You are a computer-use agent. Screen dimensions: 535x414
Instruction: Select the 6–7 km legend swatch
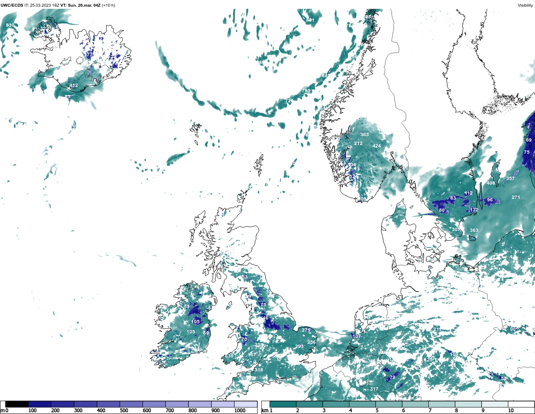pyautogui.click(x=415, y=404)
